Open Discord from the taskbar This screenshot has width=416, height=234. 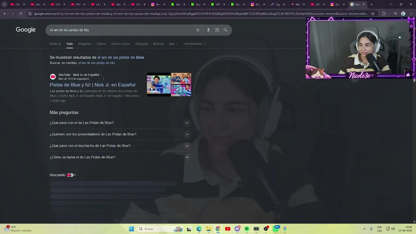click(237, 229)
